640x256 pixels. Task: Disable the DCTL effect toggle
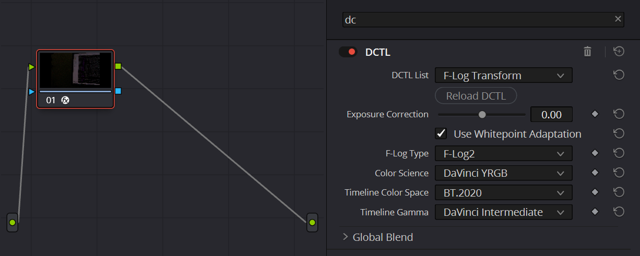pyautogui.click(x=348, y=52)
